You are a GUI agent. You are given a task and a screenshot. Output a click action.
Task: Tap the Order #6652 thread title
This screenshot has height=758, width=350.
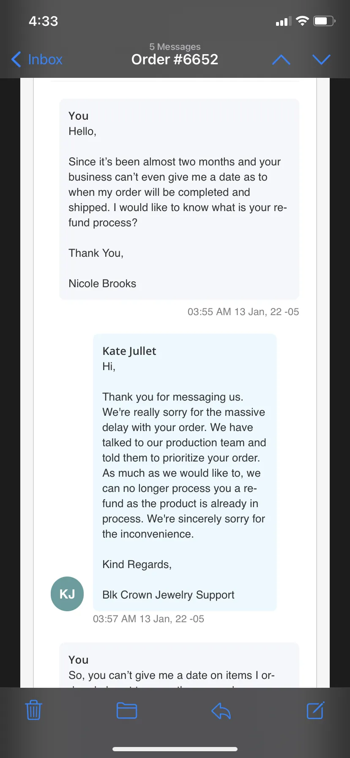175,60
